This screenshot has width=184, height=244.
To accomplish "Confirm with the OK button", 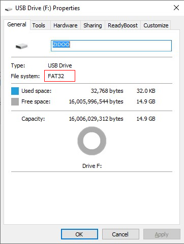I will [x=79, y=234].
